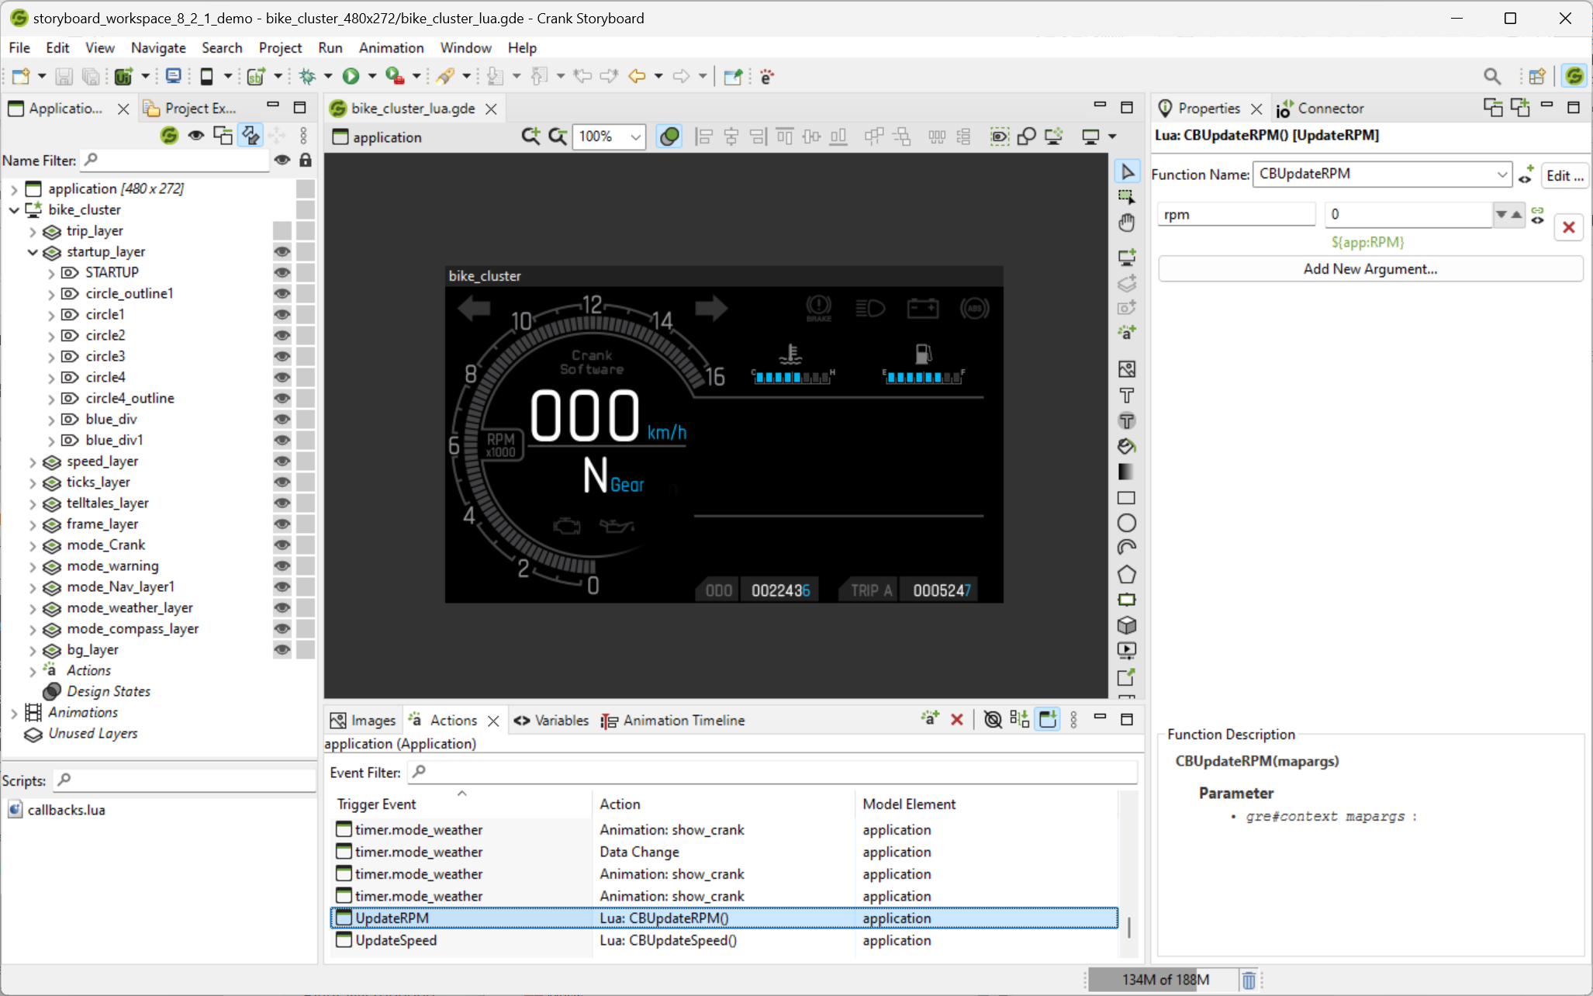Select the text tool
This screenshot has width=1593, height=996.
1127,396
